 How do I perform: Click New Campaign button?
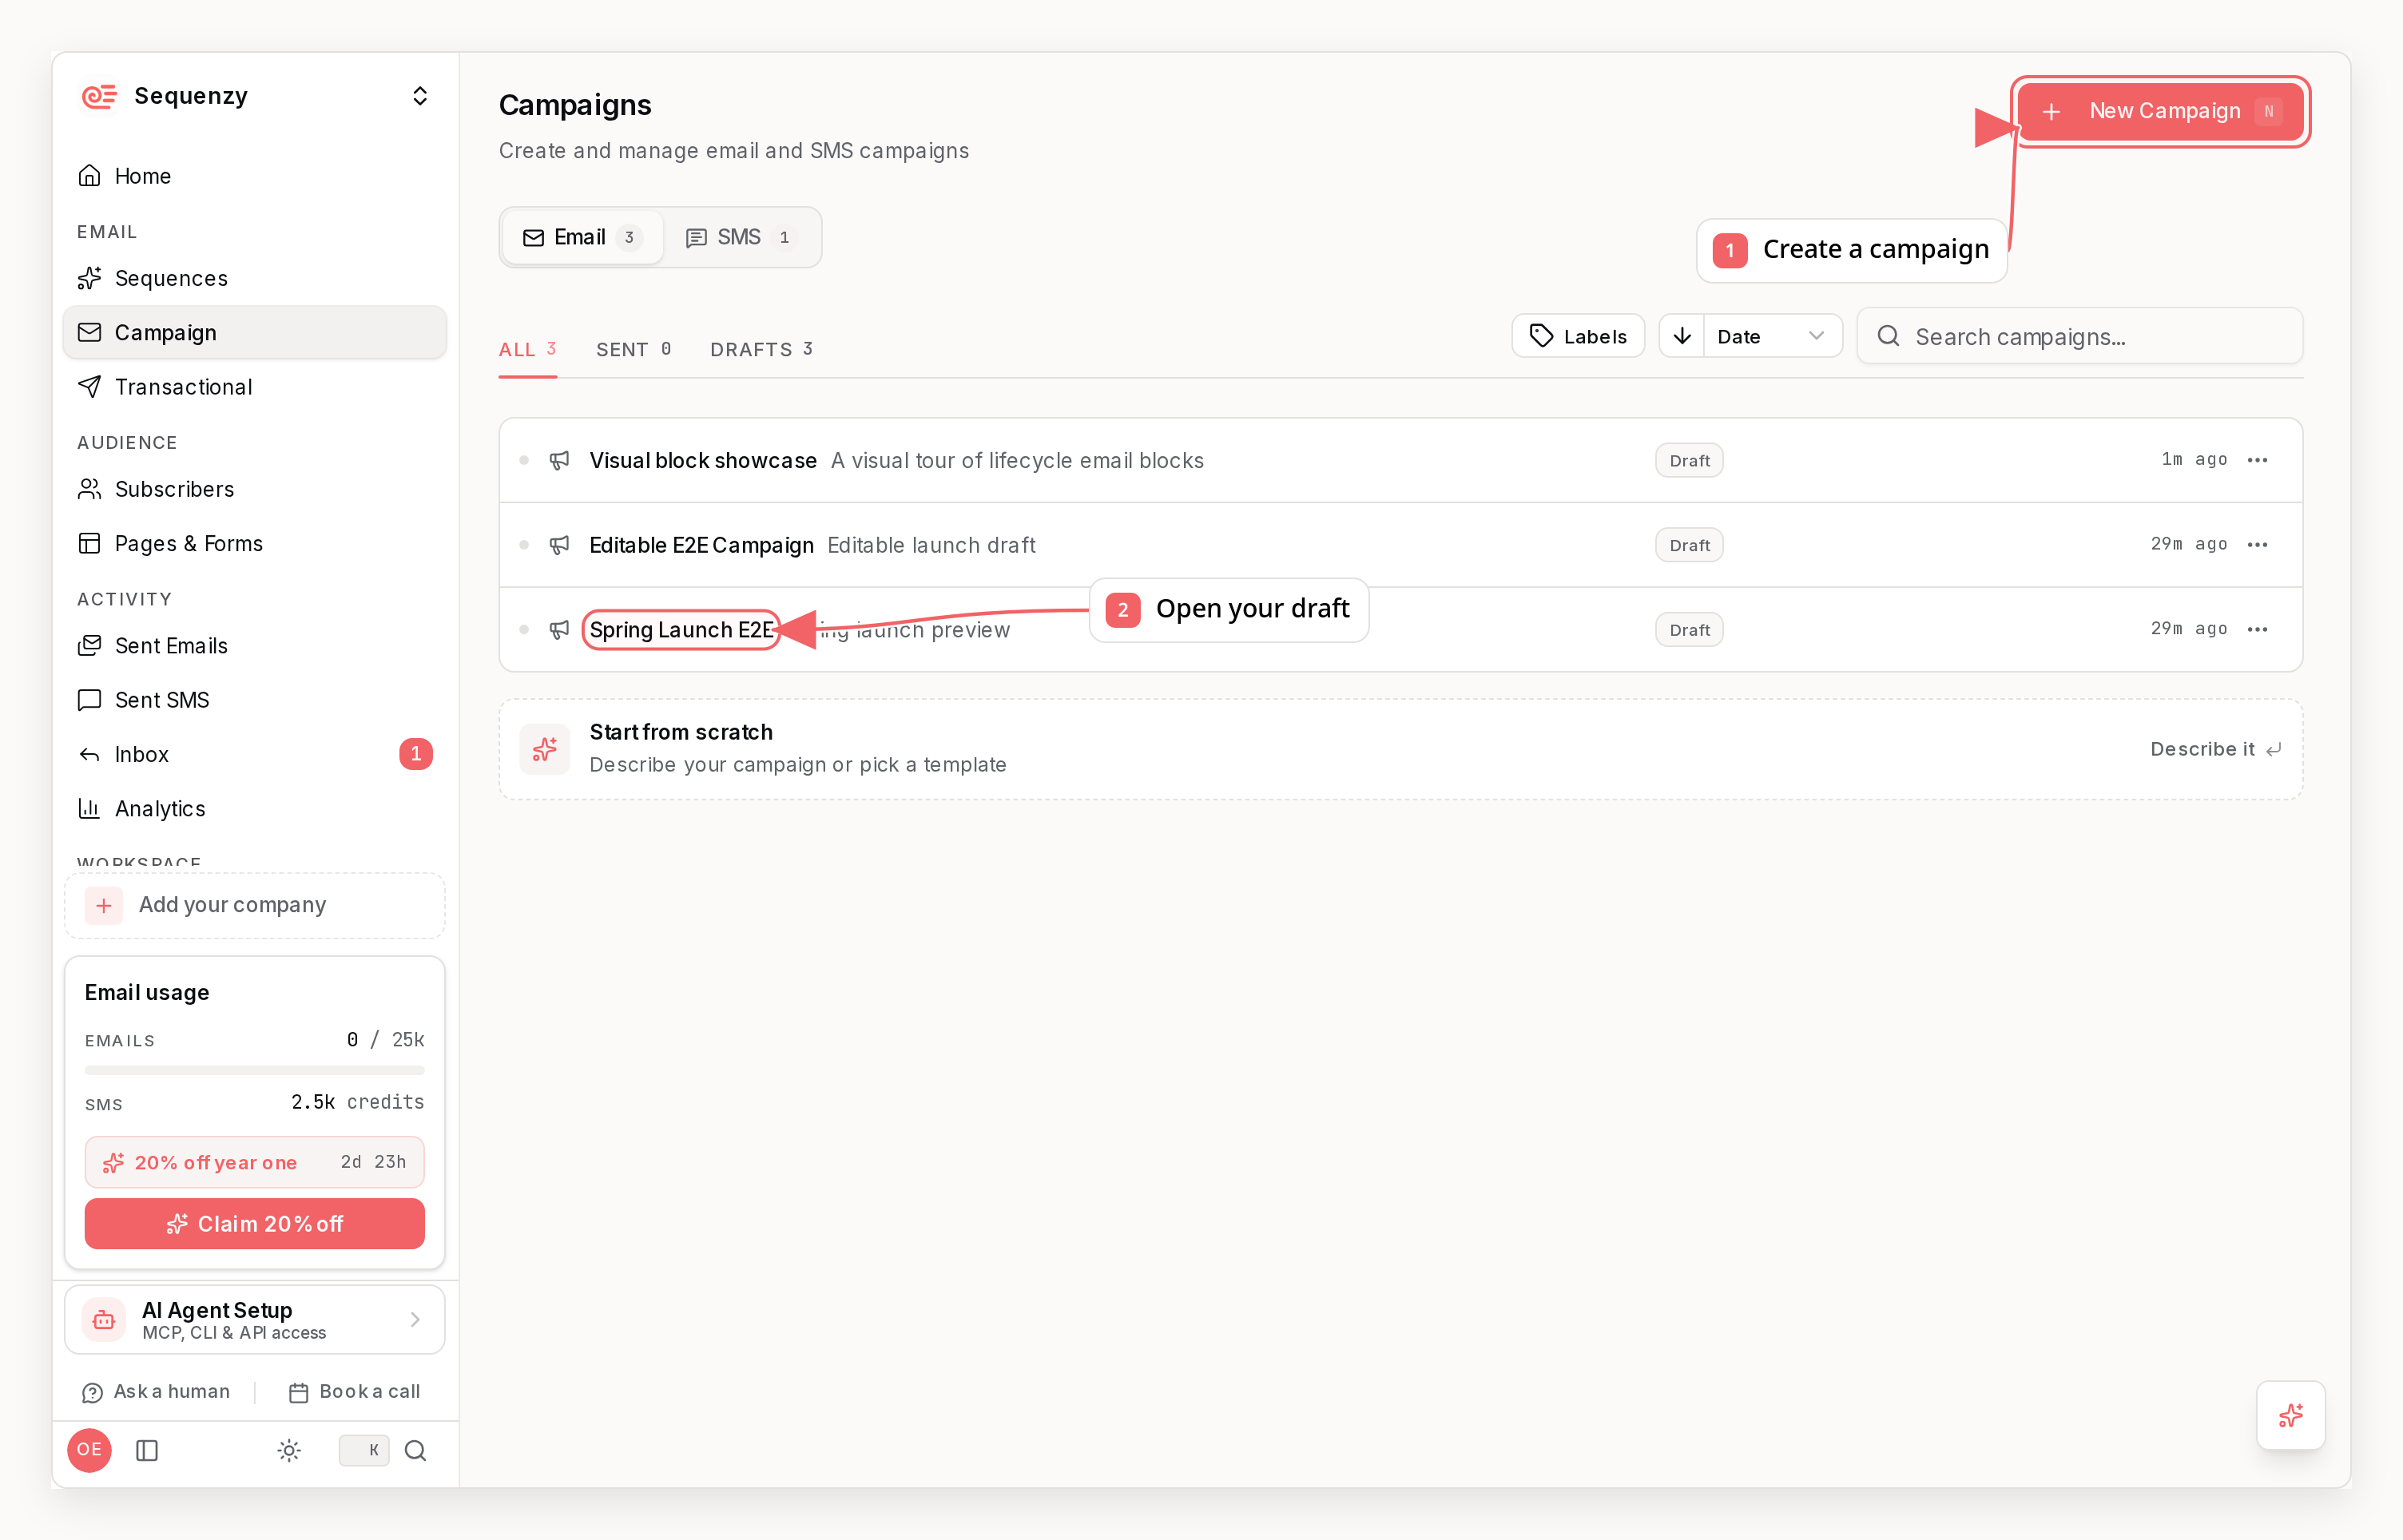coord(2160,111)
